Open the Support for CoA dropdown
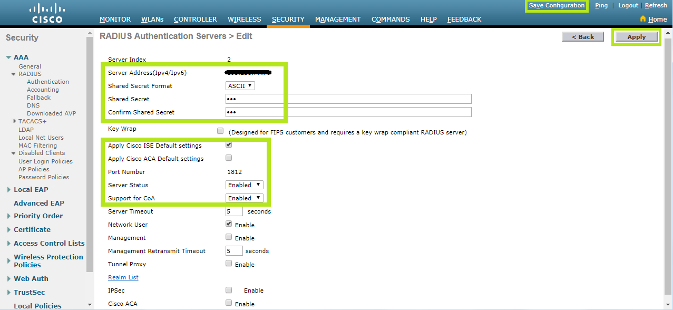The image size is (673, 310). (x=245, y=198)
